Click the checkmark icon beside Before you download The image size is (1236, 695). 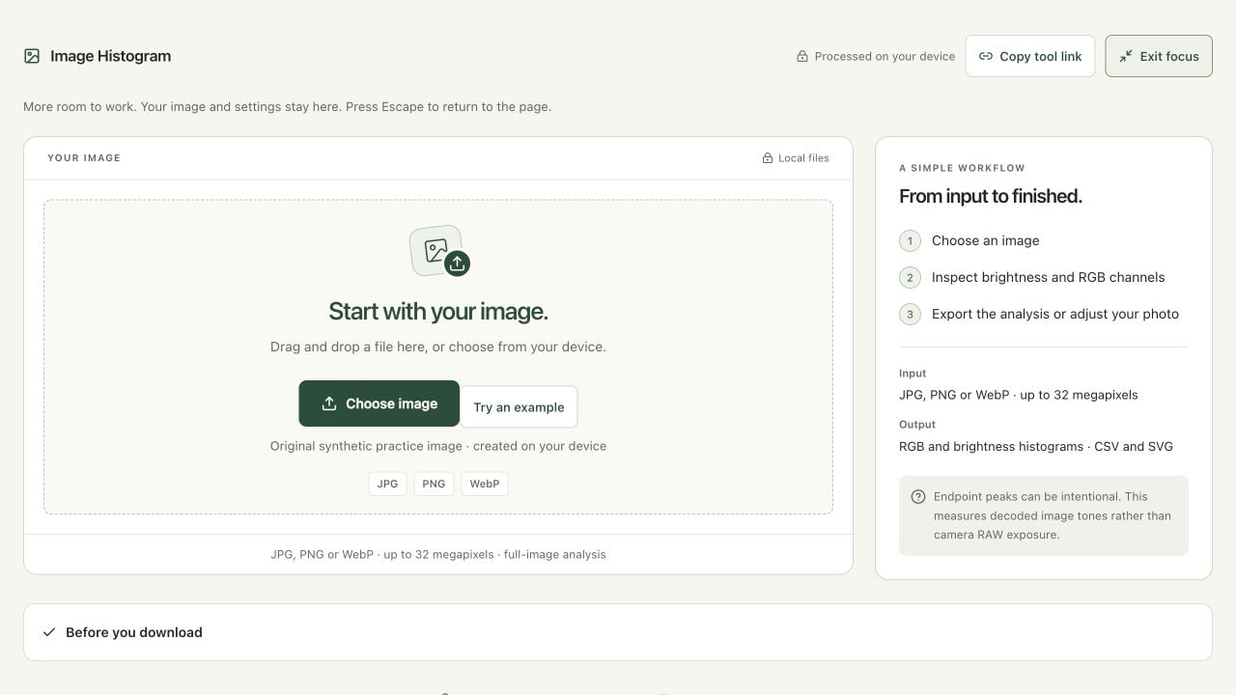pos(49,632)
